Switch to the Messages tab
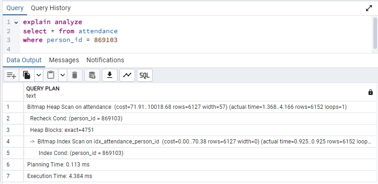 point(64,60)
